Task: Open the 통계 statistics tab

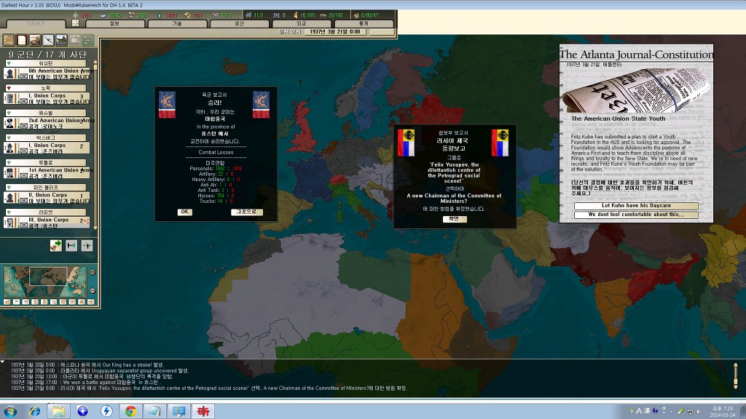Action: (x=364, y=23)
